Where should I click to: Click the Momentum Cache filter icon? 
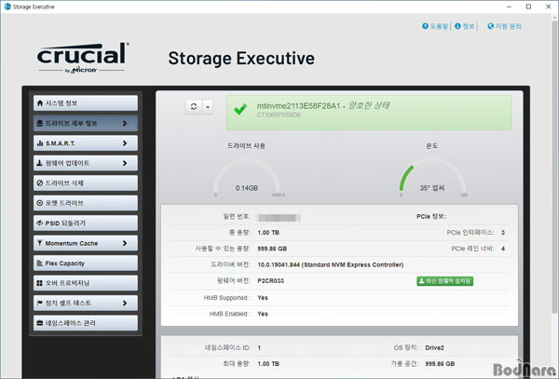(x=40, y=243)
